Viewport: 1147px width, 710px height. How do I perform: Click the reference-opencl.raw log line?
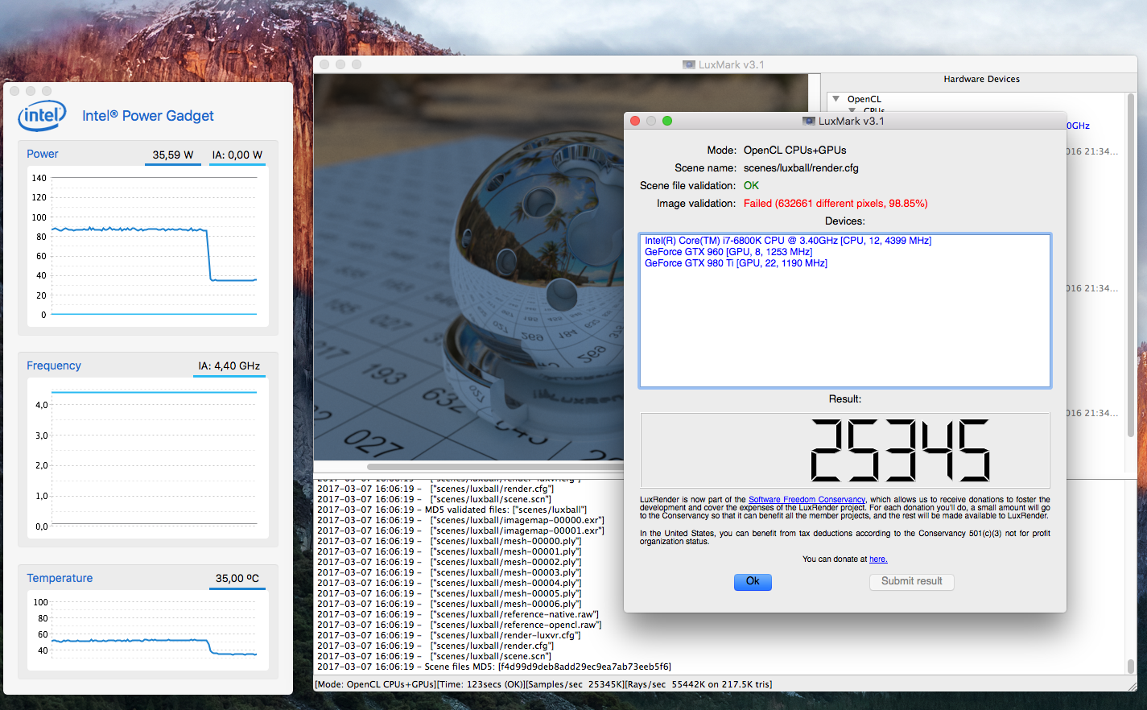(460, 625)
